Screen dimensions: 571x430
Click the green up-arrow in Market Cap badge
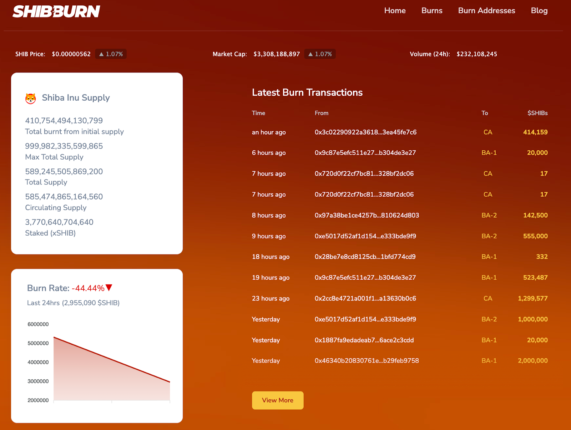click(310, 54)
